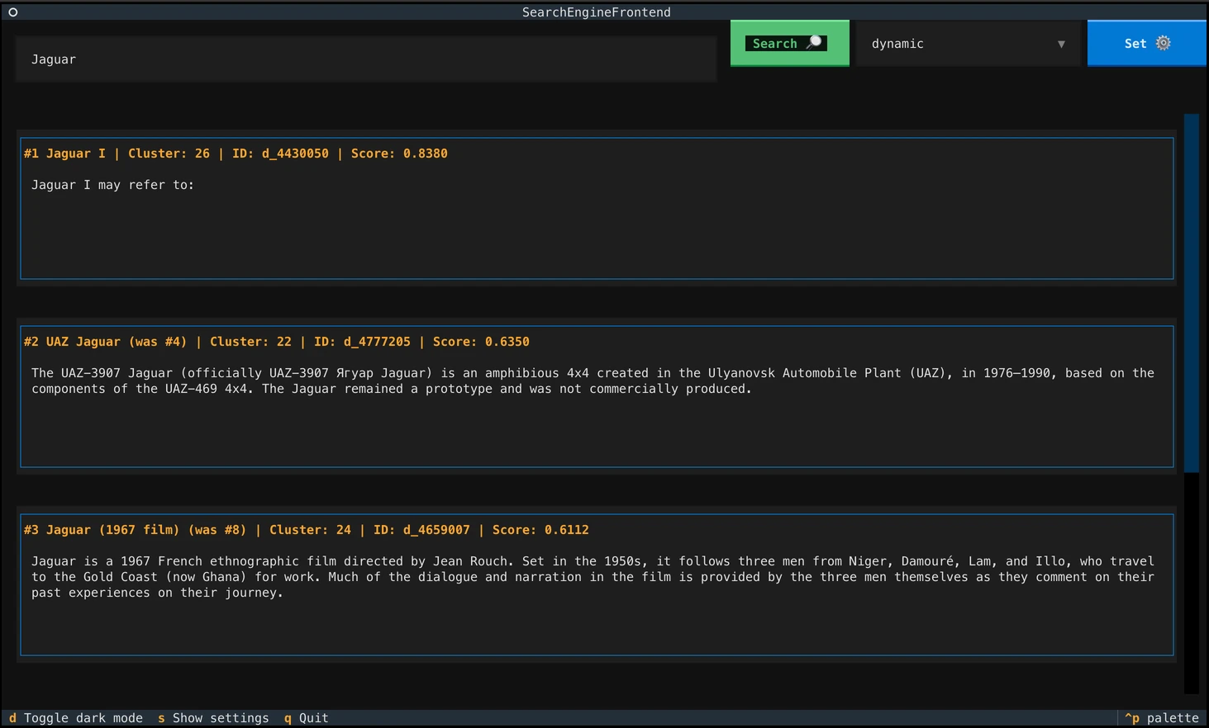Click the Jaguar search input field
This screenshot has height=728, width=1209.
coord(366,59)
